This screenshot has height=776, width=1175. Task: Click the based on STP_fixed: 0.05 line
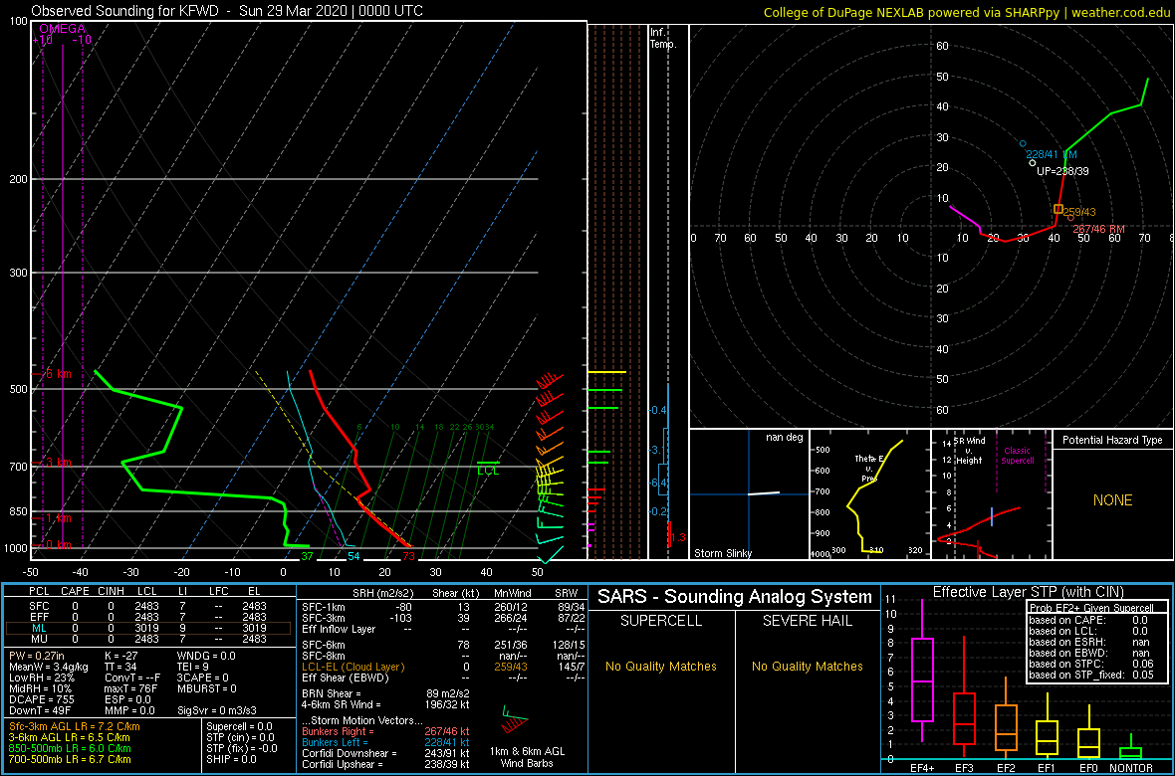click(1093, 678)
